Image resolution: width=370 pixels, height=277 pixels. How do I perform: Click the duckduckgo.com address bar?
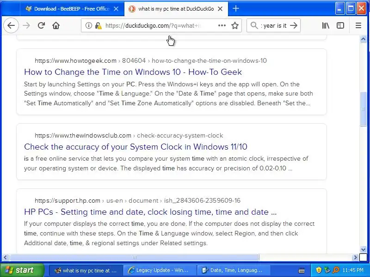pyautogui.click(x=160, y=25)
